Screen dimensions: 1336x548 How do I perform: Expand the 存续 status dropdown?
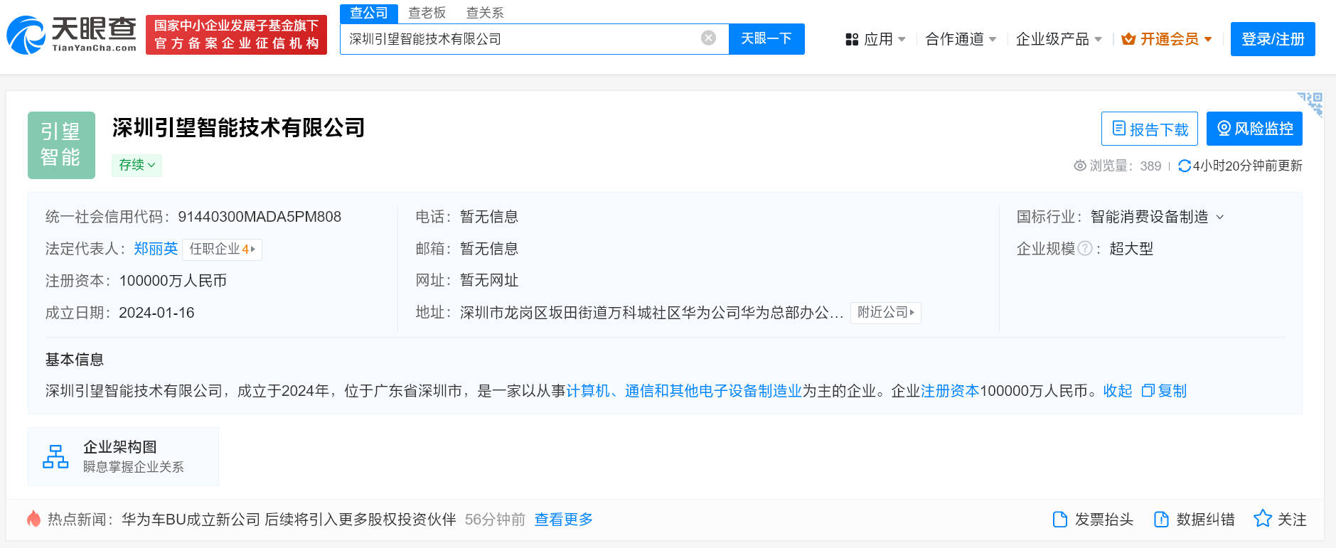point(137,165)
